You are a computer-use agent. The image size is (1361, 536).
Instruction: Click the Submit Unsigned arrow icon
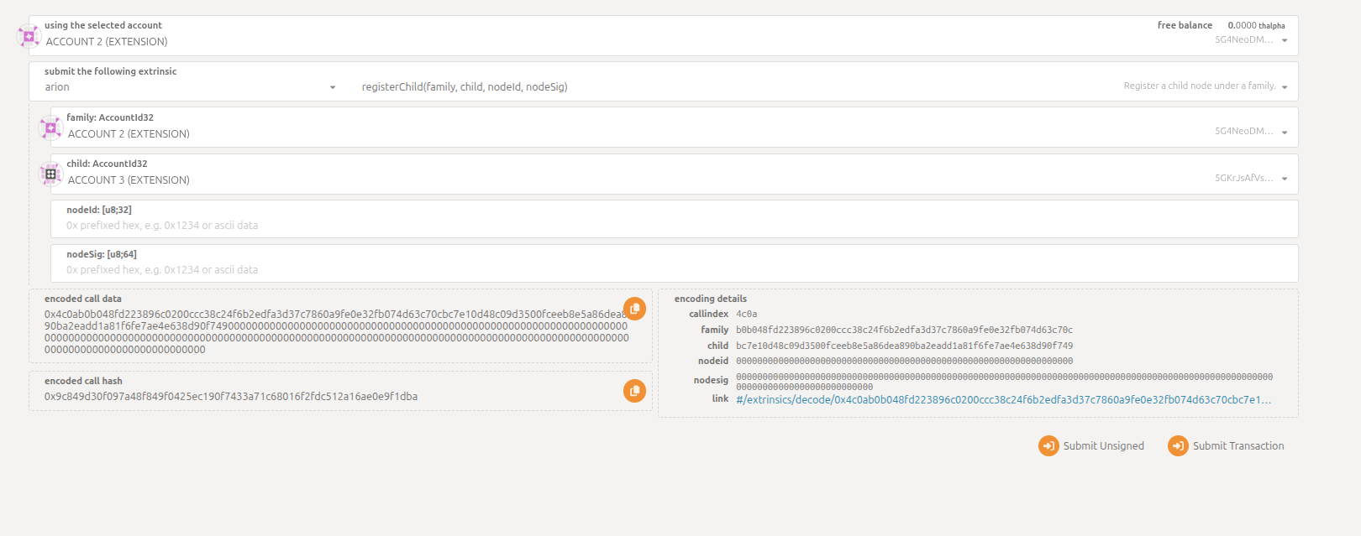click(x=1048, y=446)
